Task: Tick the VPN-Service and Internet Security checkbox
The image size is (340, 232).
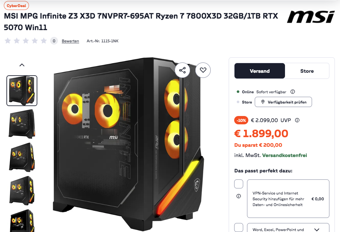Action: pos(239,184)
